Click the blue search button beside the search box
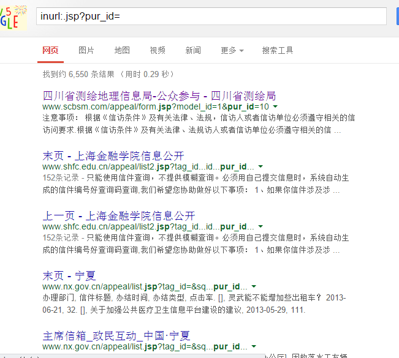Screen dimensions: 399x358 point(398,17)
